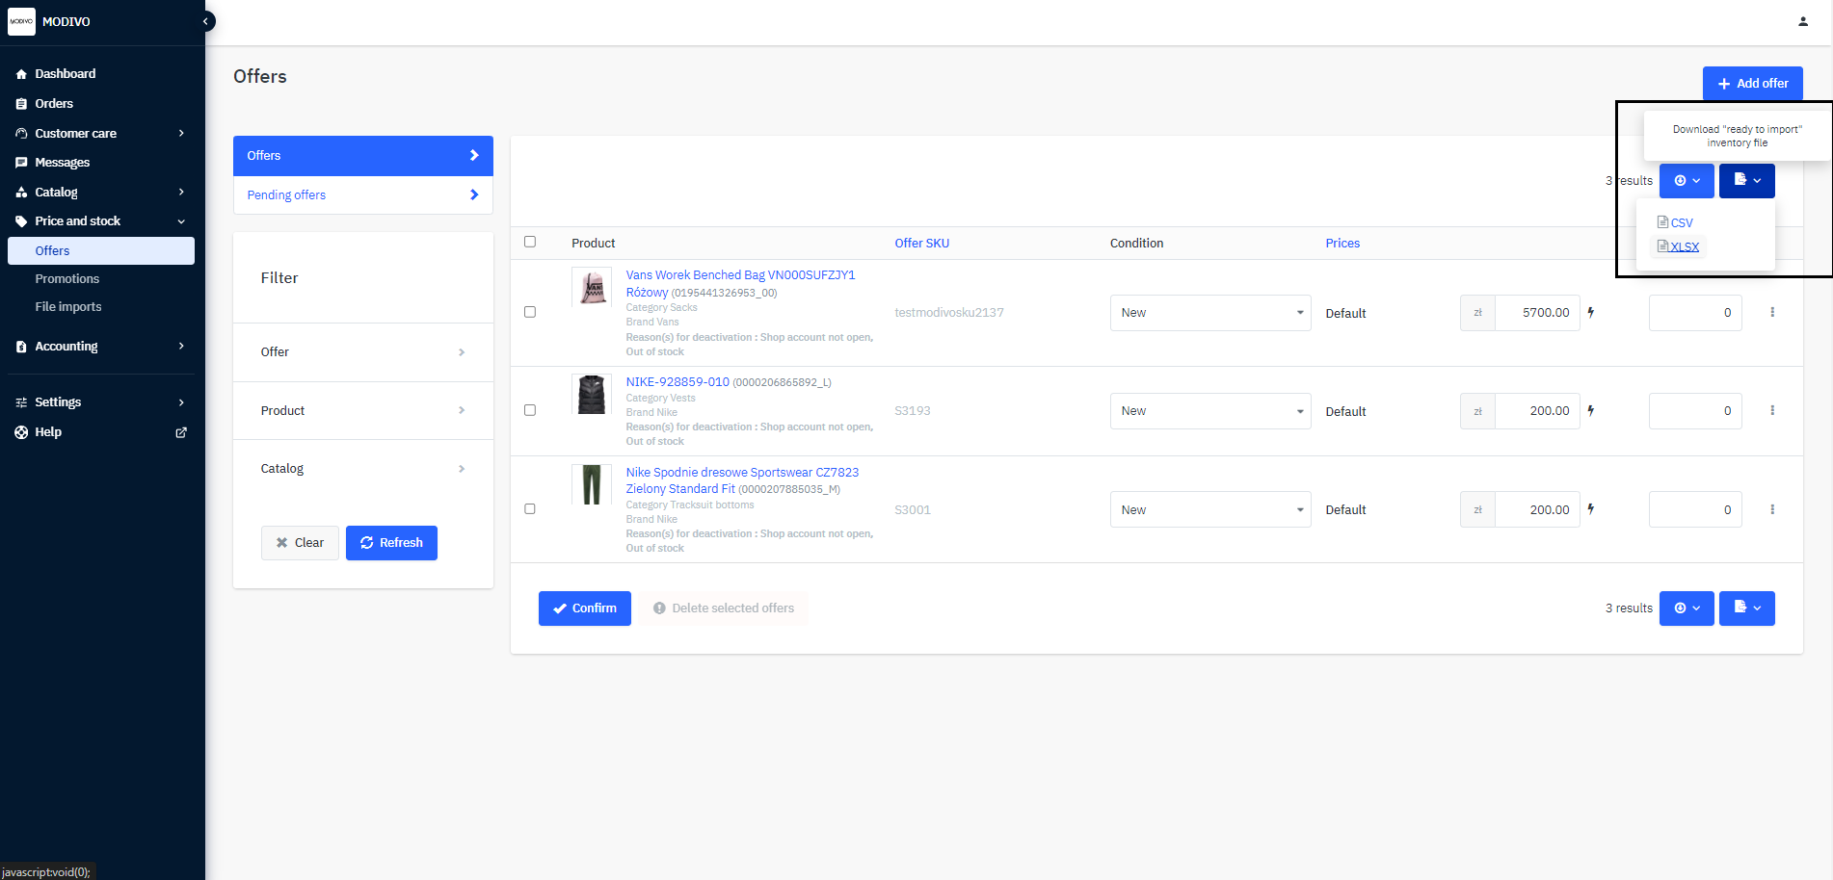Open the Help external link icon
This screenshot has width=1833, height=880.
point(181,432)
